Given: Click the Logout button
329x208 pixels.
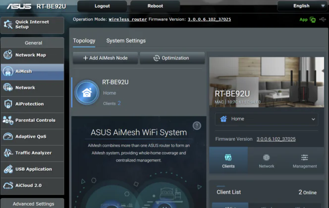Looking at the screenshot, I should click(x=102, y=6).
